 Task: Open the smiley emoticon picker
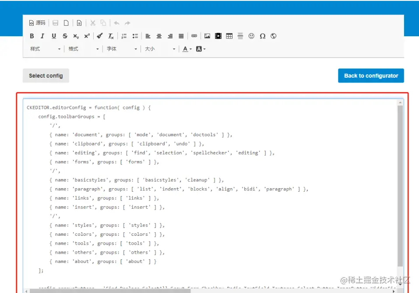251,36
